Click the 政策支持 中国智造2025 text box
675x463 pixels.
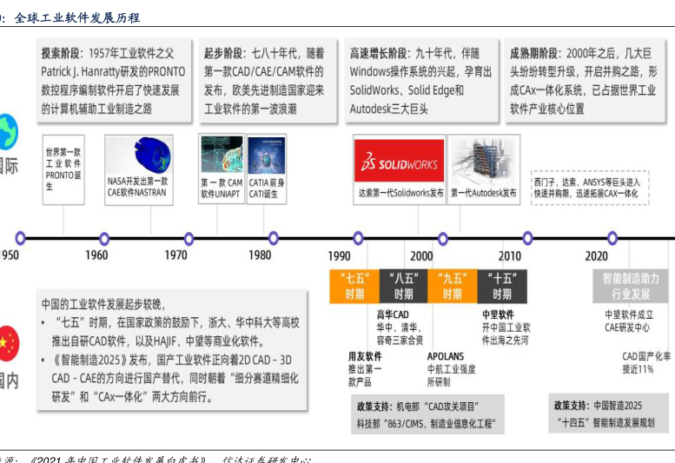pos(603,414)
